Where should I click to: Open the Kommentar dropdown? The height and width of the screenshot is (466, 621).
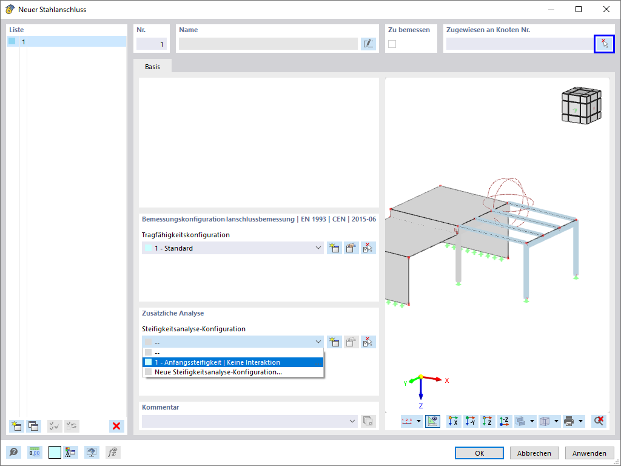pyautogui.click(x=352, y=421)
